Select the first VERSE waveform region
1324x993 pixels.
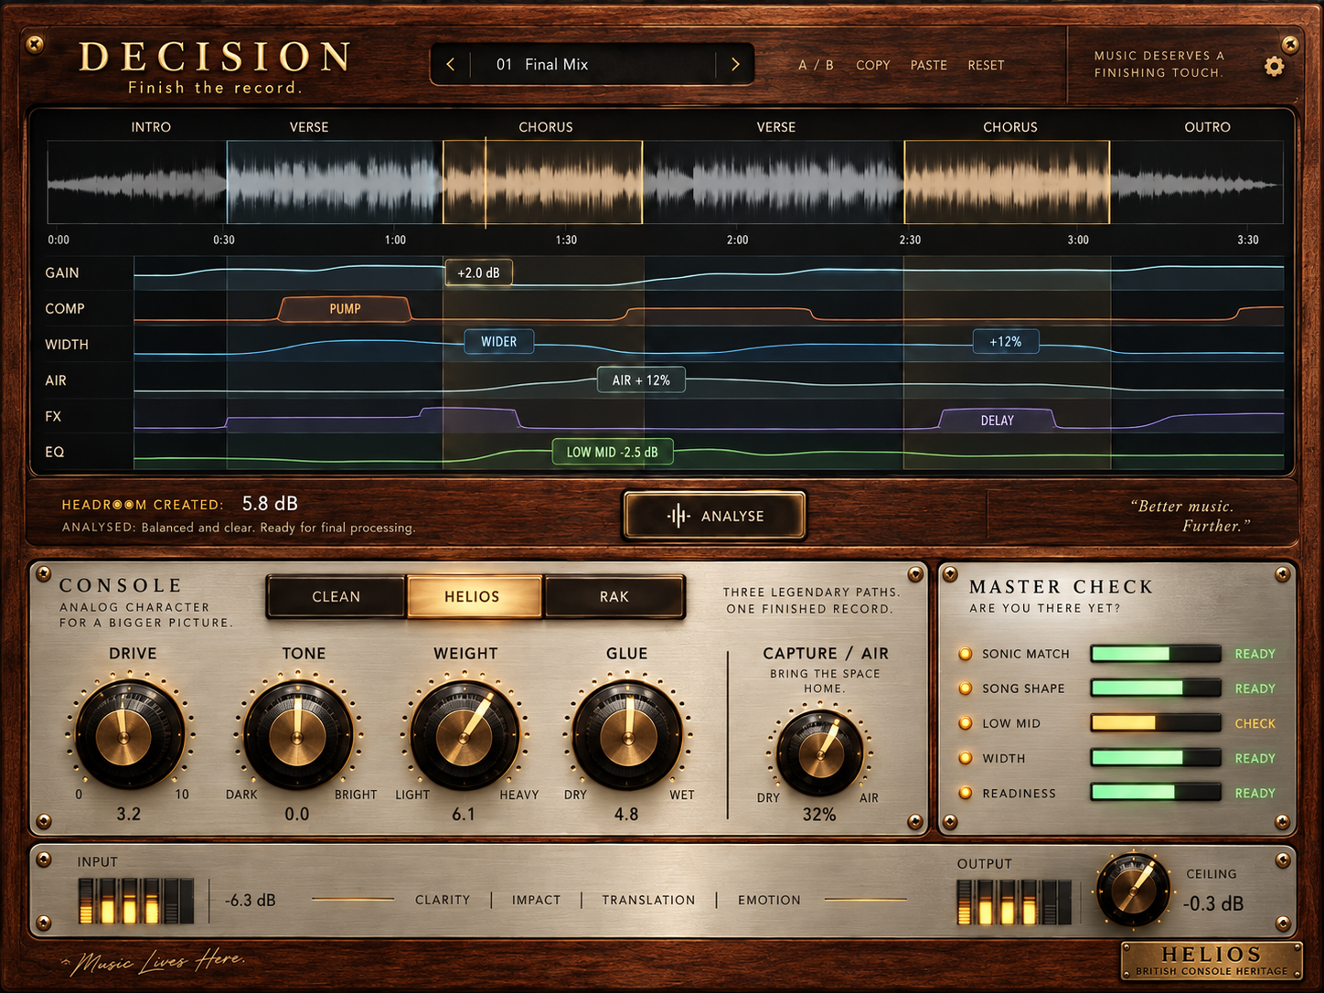(x=335, y=182)
